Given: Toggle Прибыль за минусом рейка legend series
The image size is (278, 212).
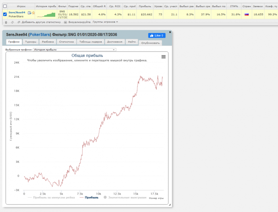Looking at the screenshot, I should [x=51, y=197].
